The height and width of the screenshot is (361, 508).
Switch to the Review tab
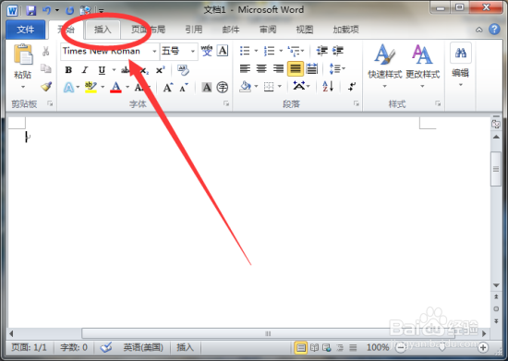tap(268, 30)
